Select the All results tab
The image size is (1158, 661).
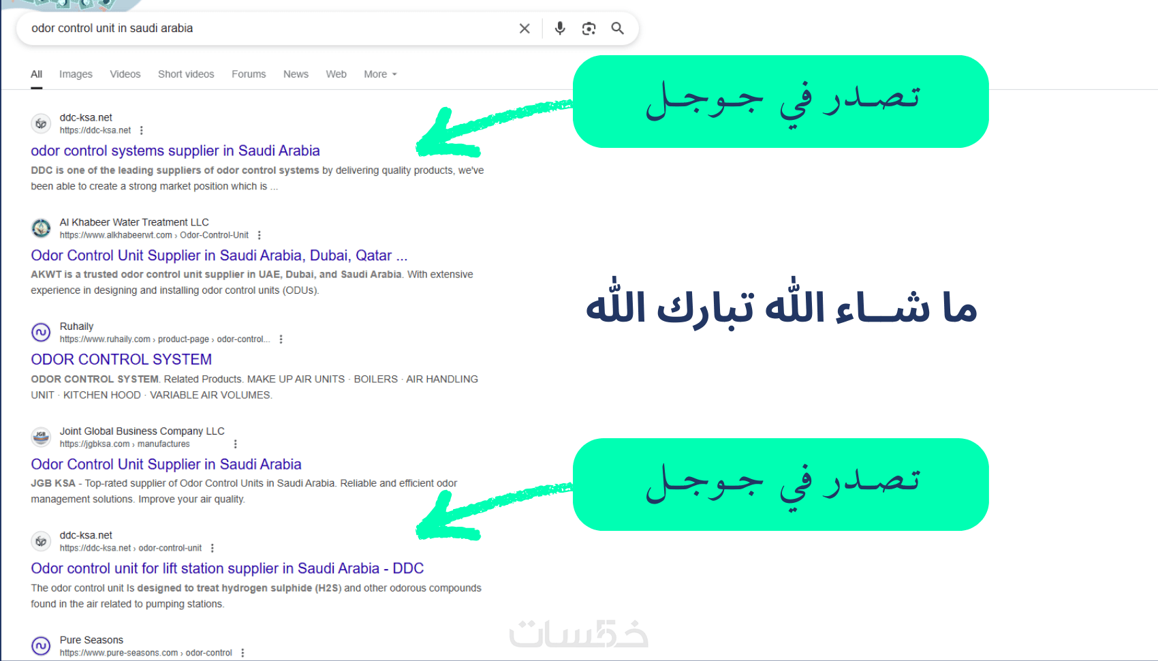point(37,74)
